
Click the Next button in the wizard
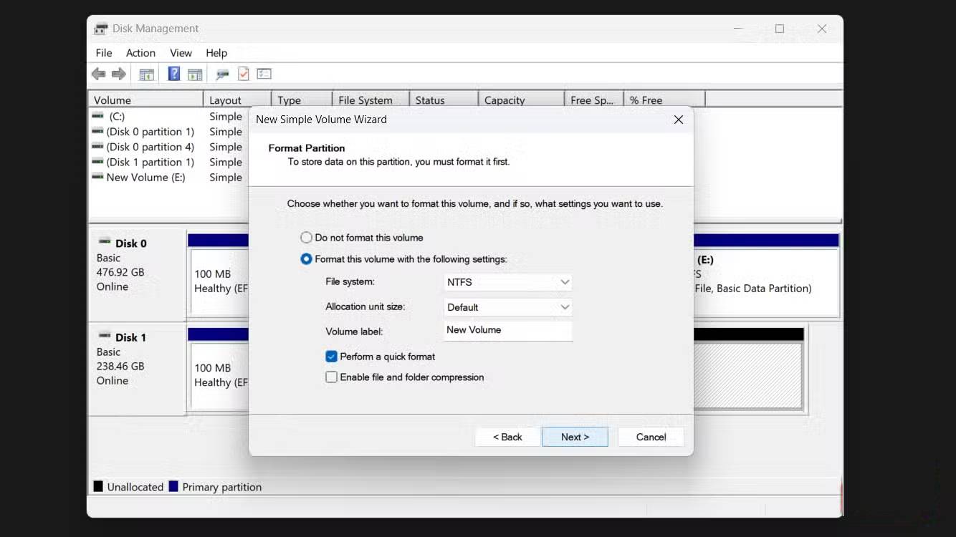coord(575,437)
